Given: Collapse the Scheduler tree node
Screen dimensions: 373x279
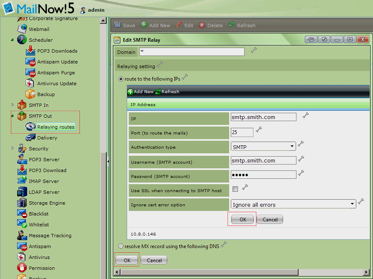Looking at the screenshot, I should click(12, 40).
